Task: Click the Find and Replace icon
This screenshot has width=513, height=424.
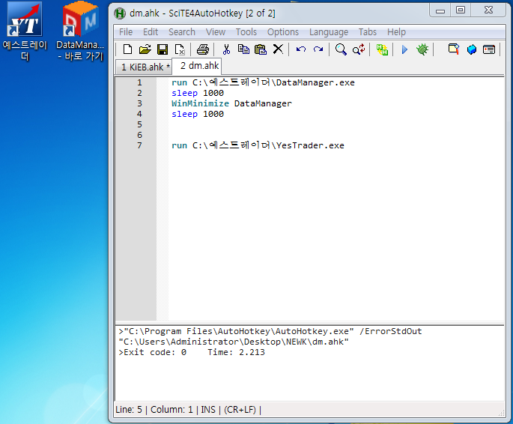Action: point(359,49)
